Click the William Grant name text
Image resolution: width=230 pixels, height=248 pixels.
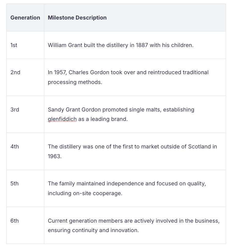pos(63,45)
